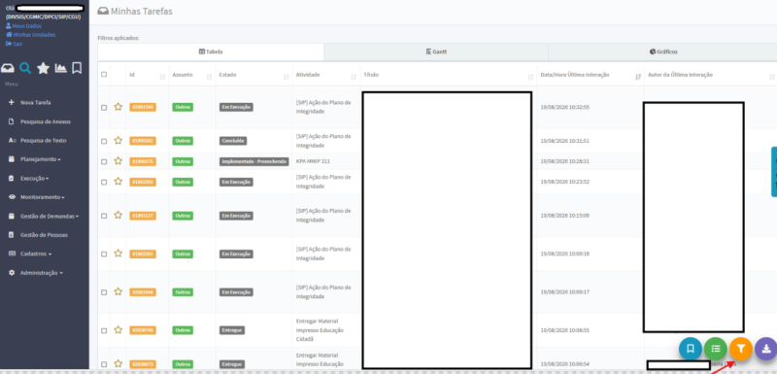Image resolution: width=777 pixels, height=374 pixels.
Task: Star the task updated at 10:06:54
Action: click(118, 363)
